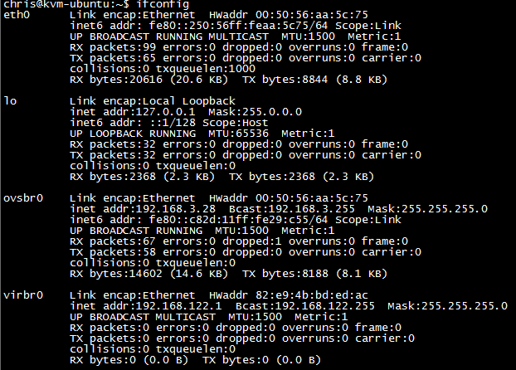Image resolution: width=516 pixels, height=370 pixels.
Task: Select the loopback address 127.0.0.1
Action: click(164, 112)
